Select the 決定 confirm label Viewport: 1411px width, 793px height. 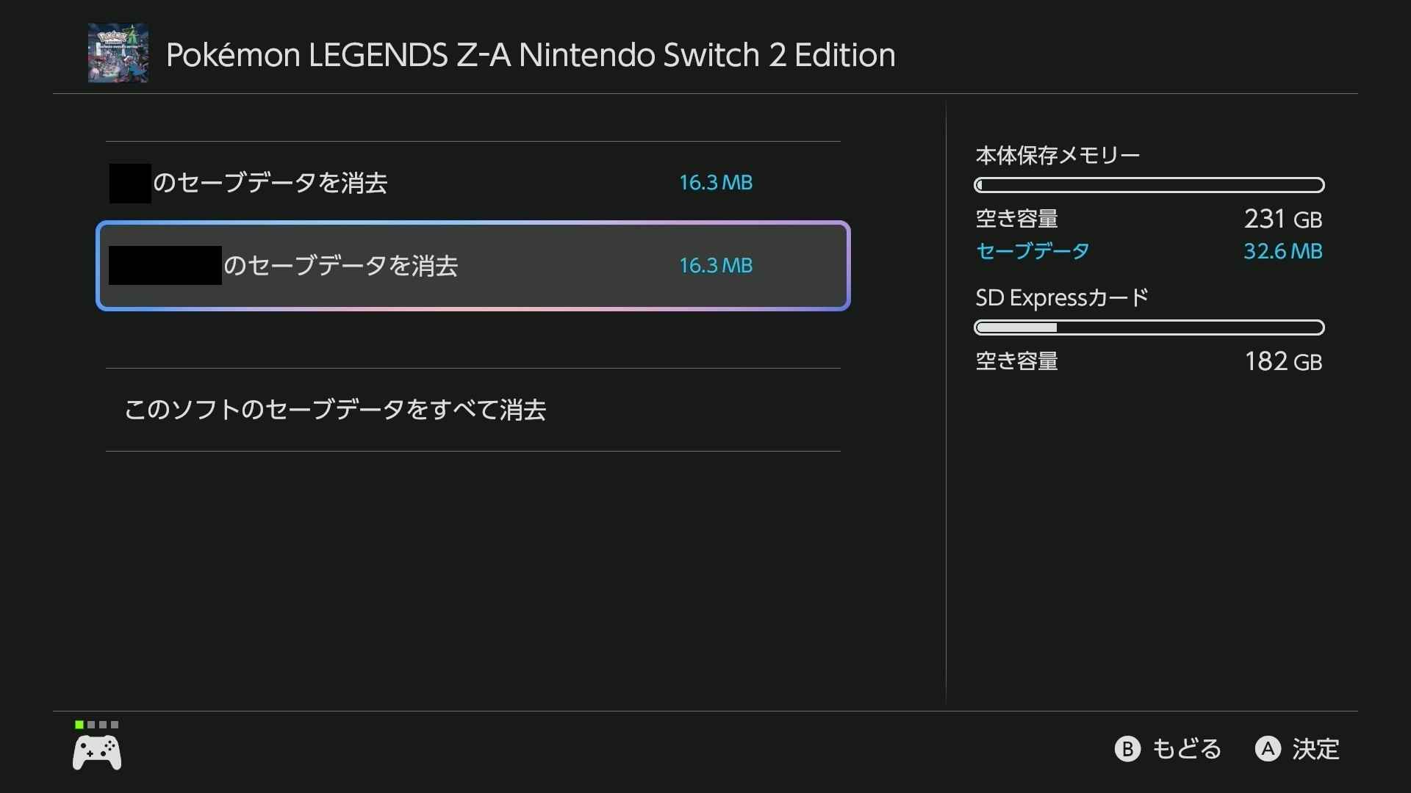pyautogui.click(x=1315, y=749)
